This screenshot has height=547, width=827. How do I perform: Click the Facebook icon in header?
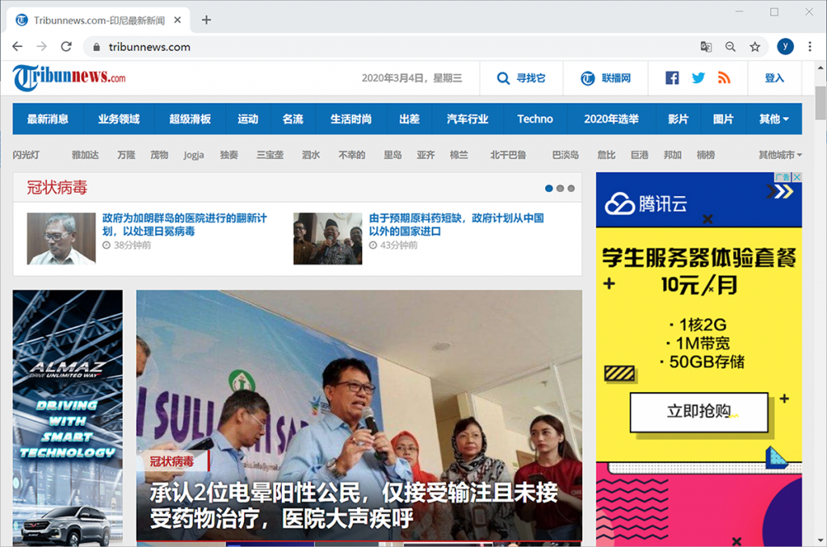click(x=672, y=78)
